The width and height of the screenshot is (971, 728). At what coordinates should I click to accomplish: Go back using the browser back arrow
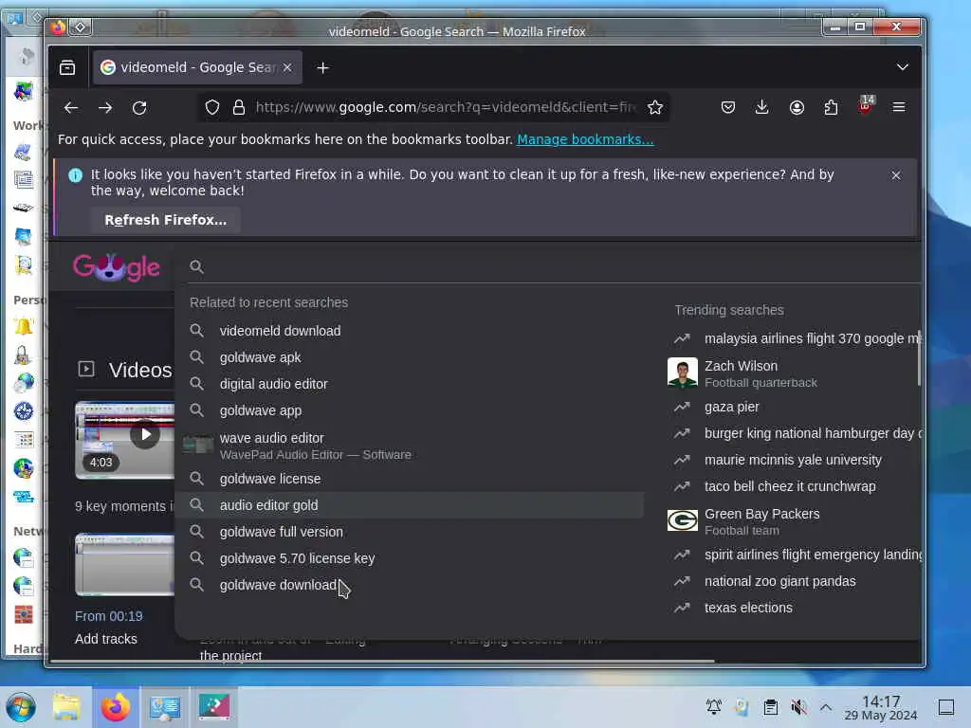click(71, 108)
